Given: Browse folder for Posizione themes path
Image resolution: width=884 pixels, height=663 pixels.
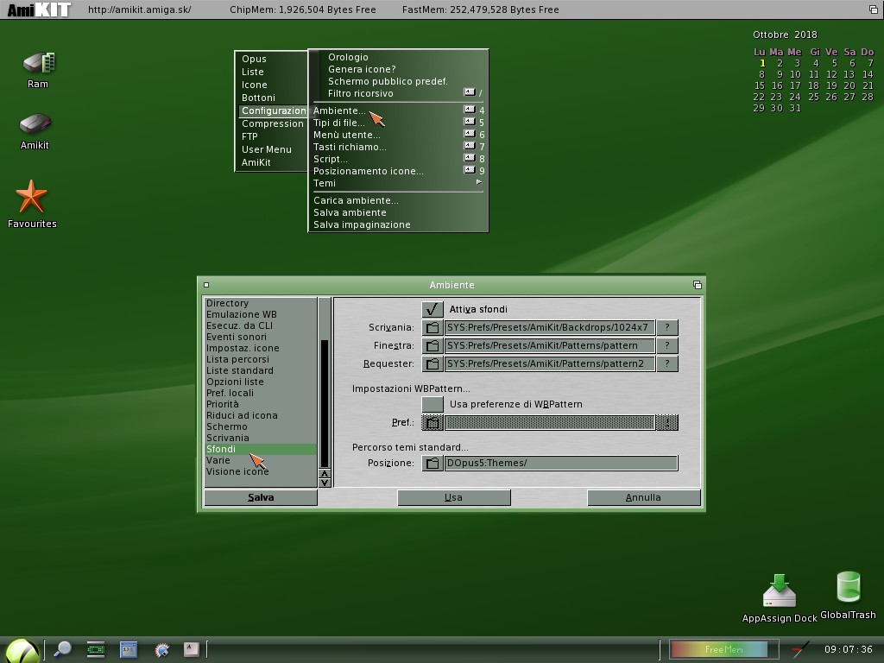Looking at the screenshot, I should pos(433,464).
